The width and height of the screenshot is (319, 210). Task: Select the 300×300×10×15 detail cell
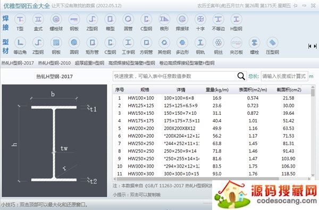point(181,174)
